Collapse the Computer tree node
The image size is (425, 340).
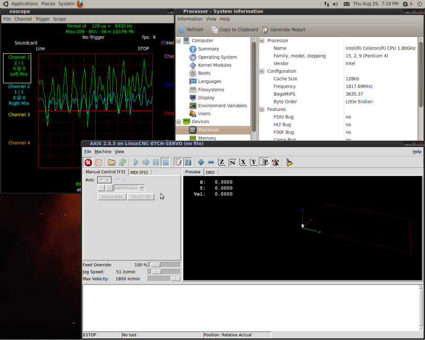coord(178,41)
